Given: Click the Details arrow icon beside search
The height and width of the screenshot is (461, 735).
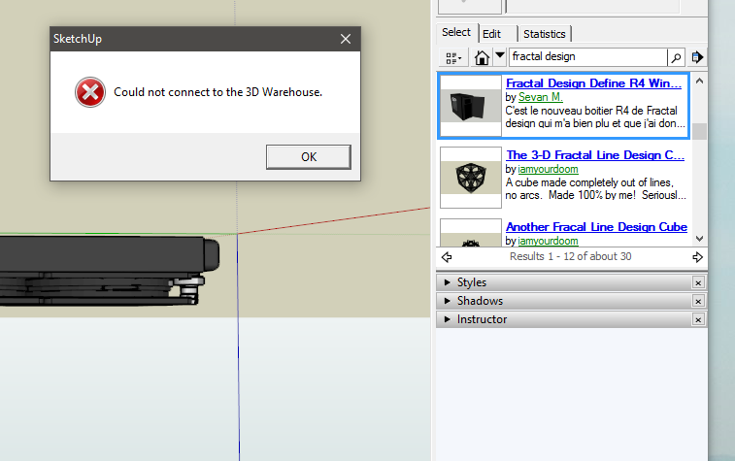Looking at the screenshot, I should (697, 57).
